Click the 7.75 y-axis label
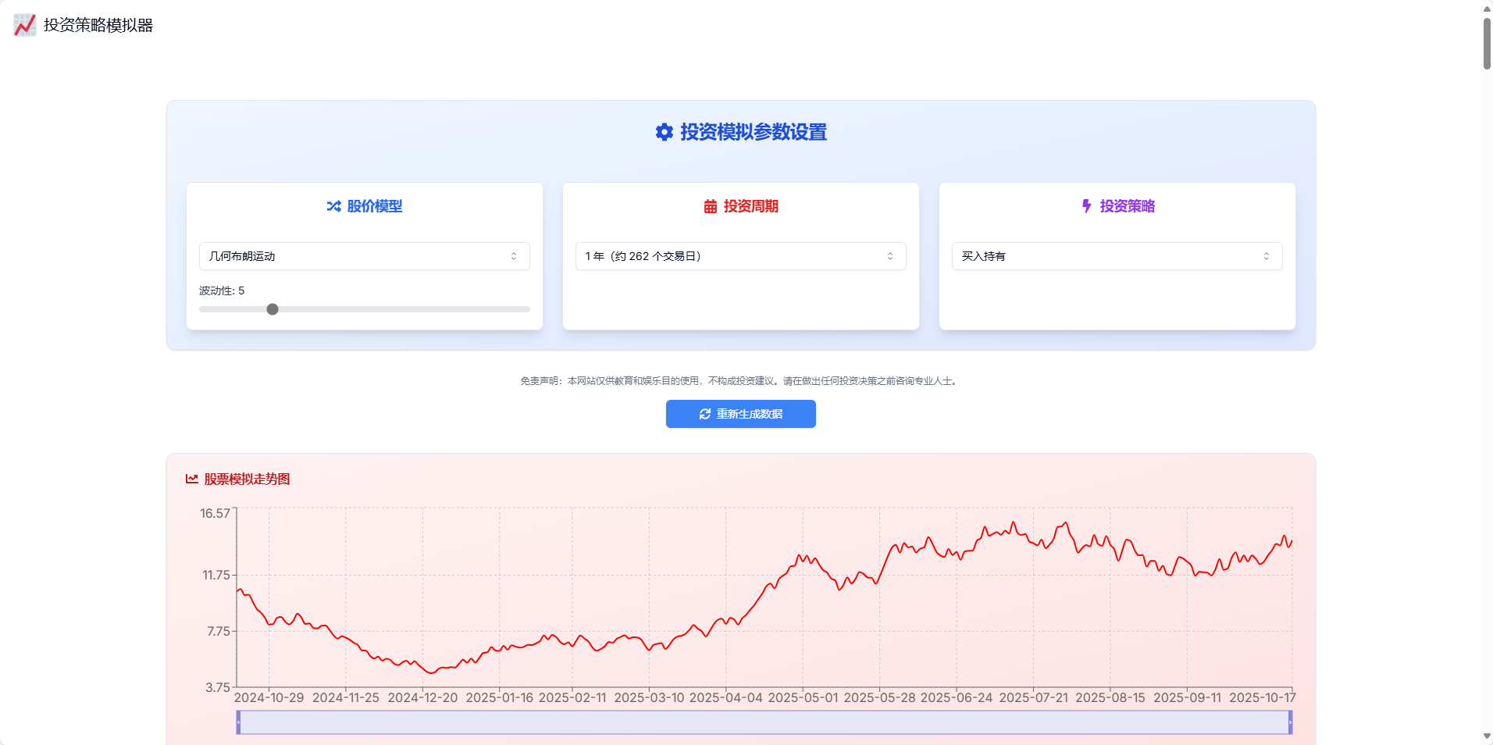This screenshot has width=1493, height=745. (219, 631)
